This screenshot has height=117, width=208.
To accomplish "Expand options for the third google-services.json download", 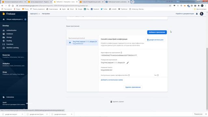I will pos(71,114).
